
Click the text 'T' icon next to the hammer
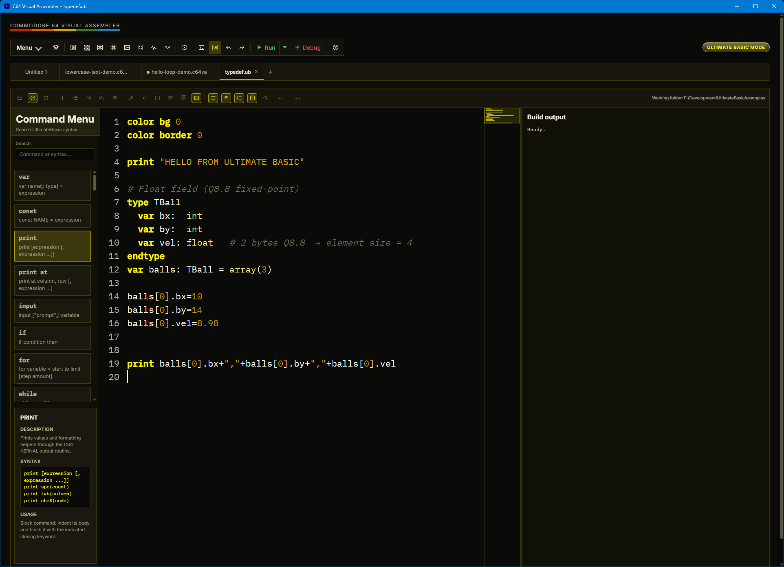[144, 98]
